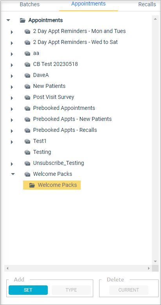Expand the Prebooked Appointments set

tap(12, 109)
